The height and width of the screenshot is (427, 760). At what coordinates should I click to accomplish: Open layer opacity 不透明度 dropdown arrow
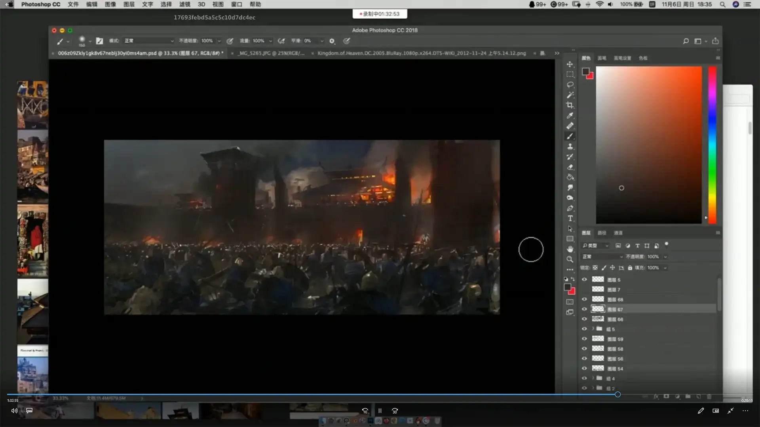tap(665, 257)
